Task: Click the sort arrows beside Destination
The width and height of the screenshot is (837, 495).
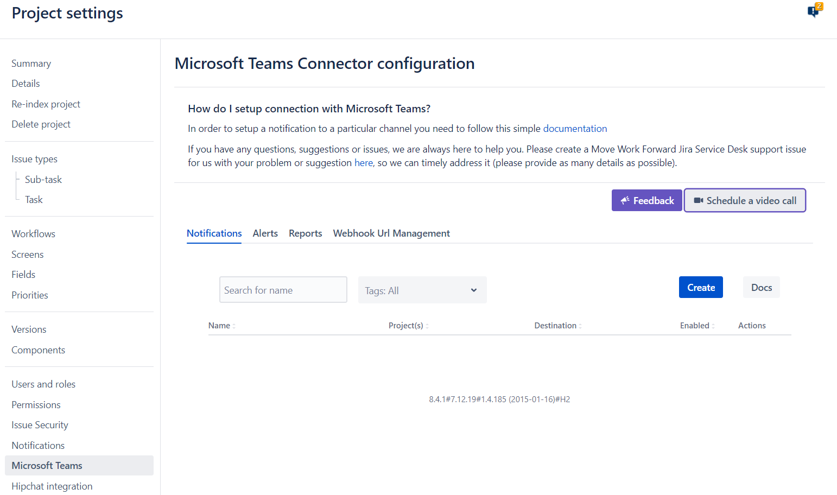Action: click(x=581, y=325)
